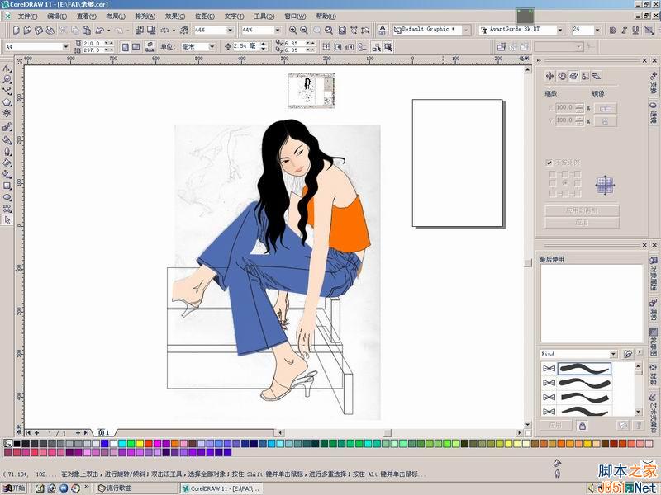Image resolution: width=661 pixels, height=495 pixels.
Task: Pick the Rectangle tool in the toolbox
Action: (x=7, y=186)
